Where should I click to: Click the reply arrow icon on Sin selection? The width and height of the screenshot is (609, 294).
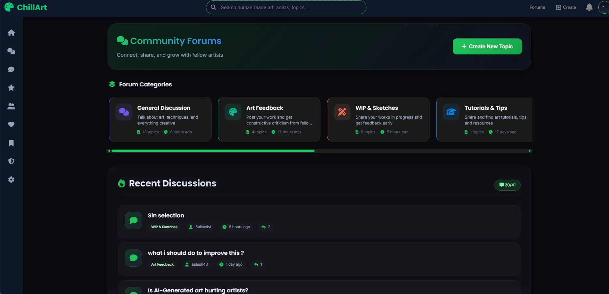[263, 227]
